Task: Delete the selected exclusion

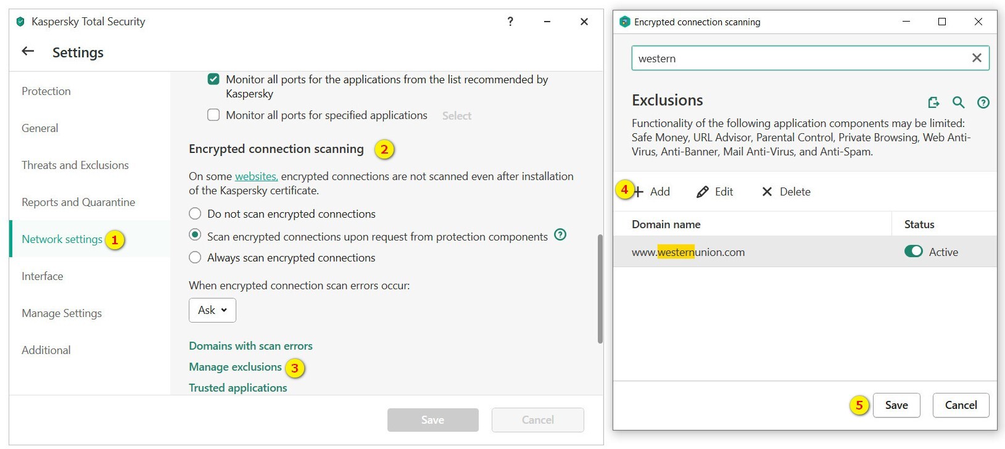Action: click(x=786, y=192)
